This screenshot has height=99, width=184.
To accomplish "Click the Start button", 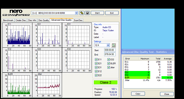I will 97,13.
